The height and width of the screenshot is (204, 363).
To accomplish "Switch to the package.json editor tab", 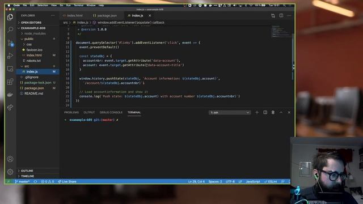I will 107,15.
